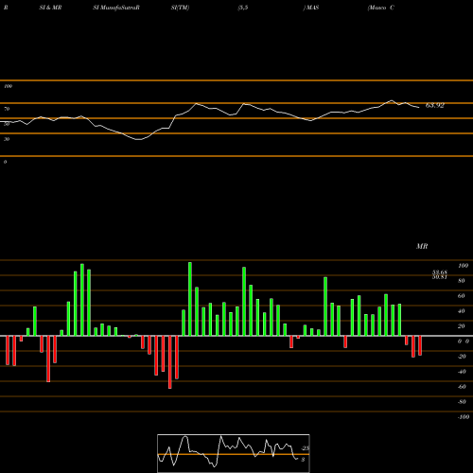Click the 63.92 RSI value label
The image size is (473, 473).
coord(435,105)
